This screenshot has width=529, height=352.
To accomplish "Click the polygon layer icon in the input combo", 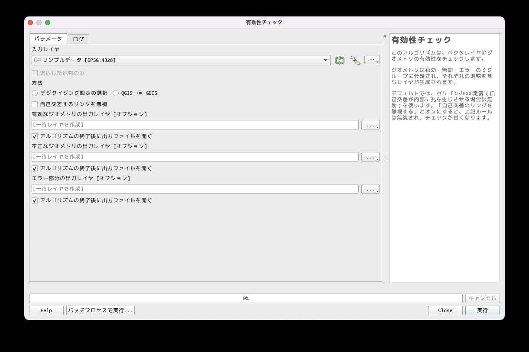I will [x=38, y=60].
